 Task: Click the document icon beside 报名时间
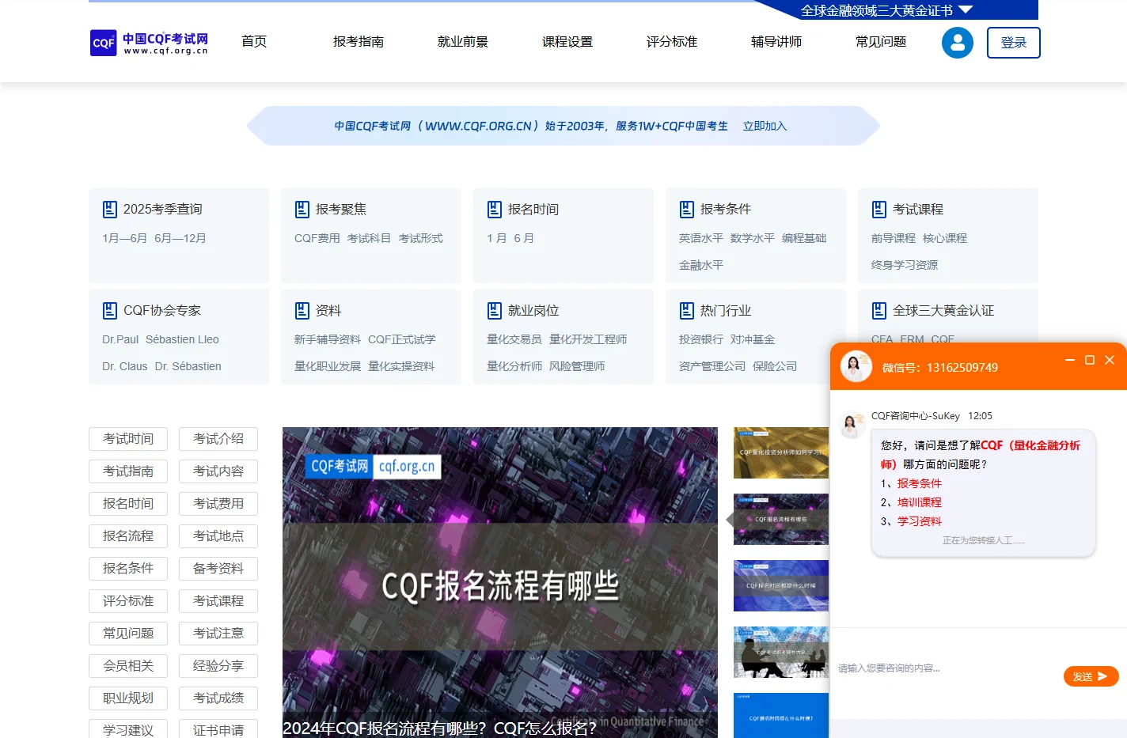(x=495, y=210)
